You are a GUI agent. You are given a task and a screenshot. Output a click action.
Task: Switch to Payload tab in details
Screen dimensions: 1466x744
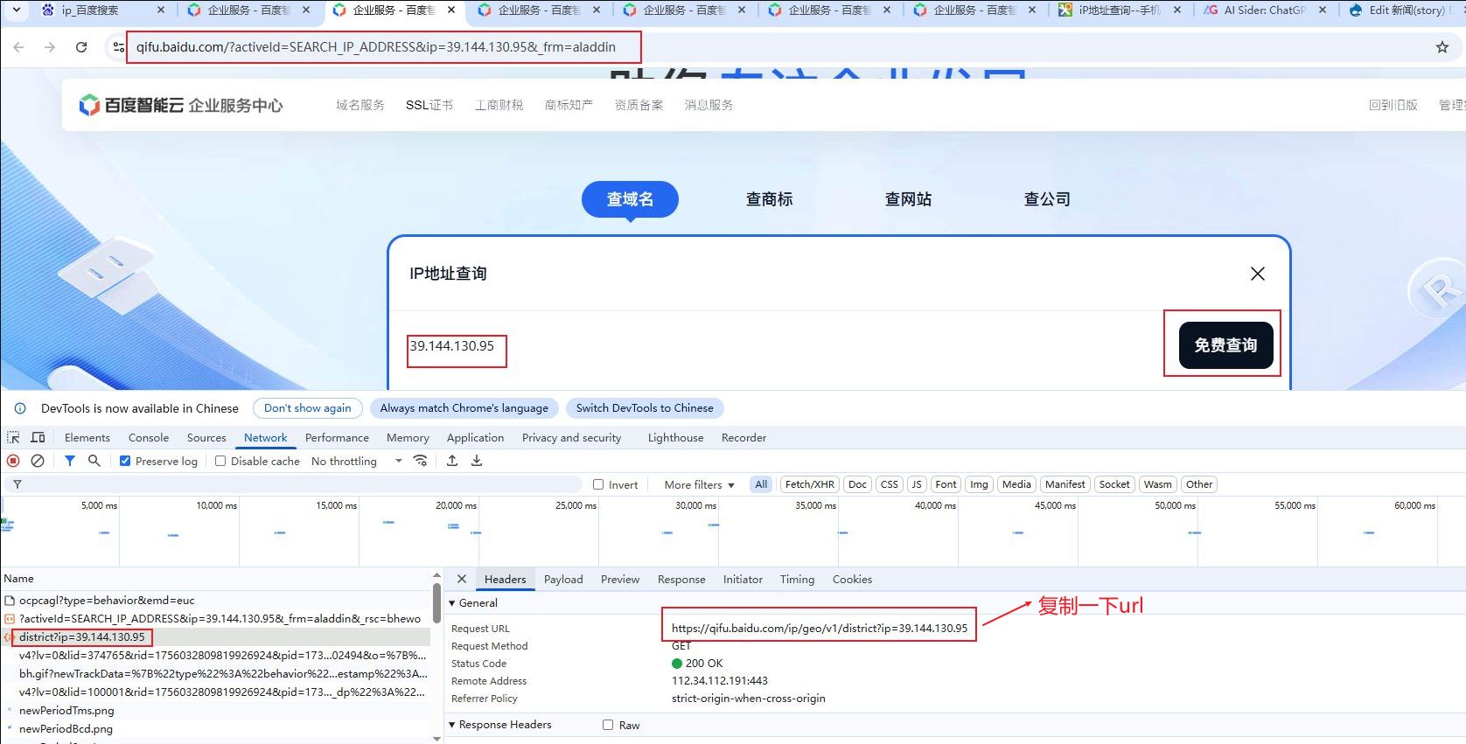(x=563, y=580)
